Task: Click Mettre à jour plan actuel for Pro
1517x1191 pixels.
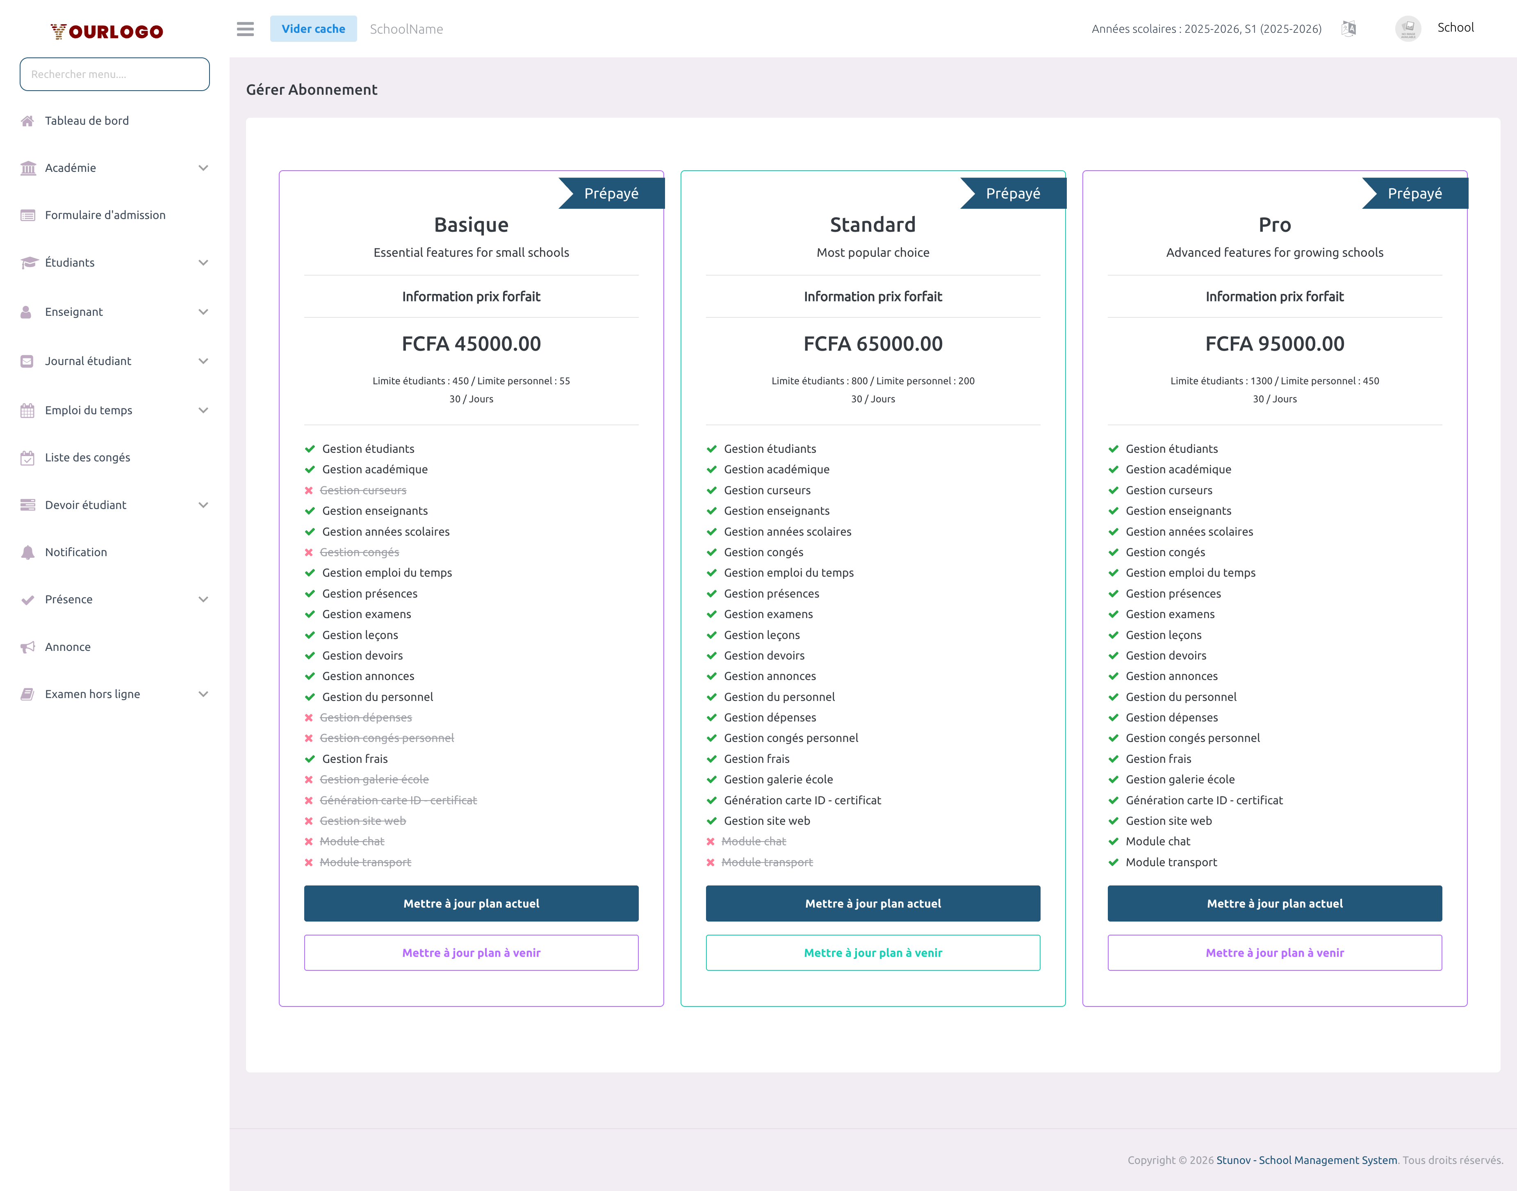Action: pos(1274,903)
